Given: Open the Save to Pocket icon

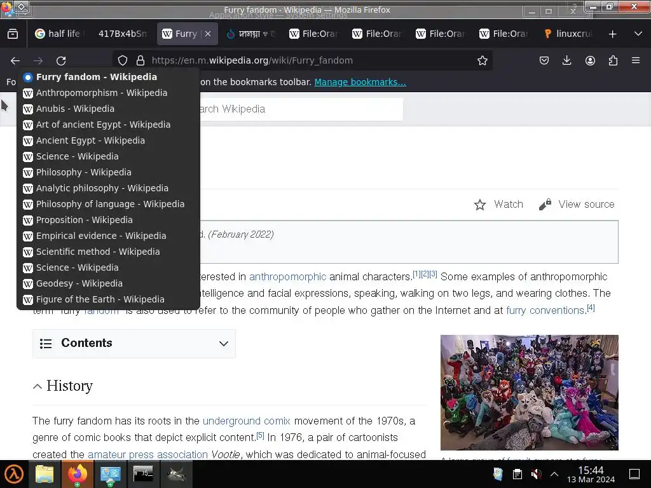Looking at the screenshot, I should [x=544, y=60].
